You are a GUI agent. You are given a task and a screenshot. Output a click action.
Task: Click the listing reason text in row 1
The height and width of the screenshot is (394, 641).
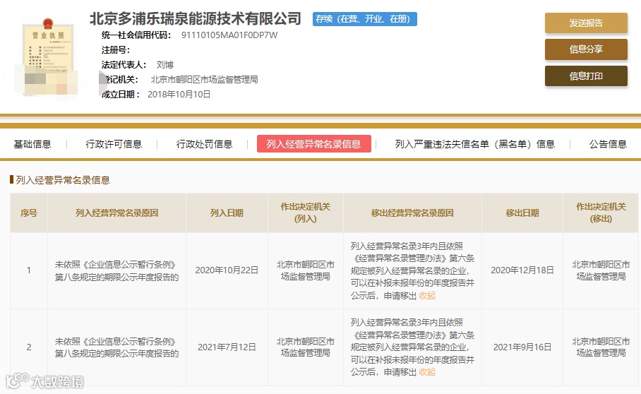(x=116, y=271)
